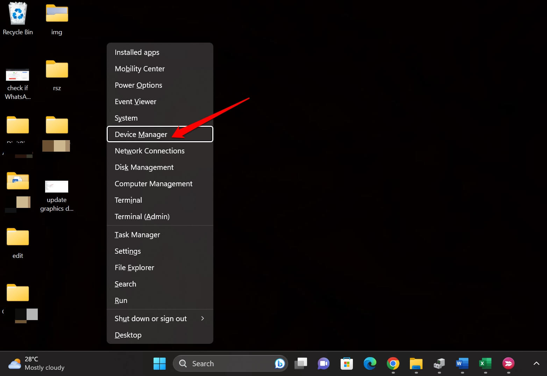Open Terminal (Admin) from the menu

142,216
